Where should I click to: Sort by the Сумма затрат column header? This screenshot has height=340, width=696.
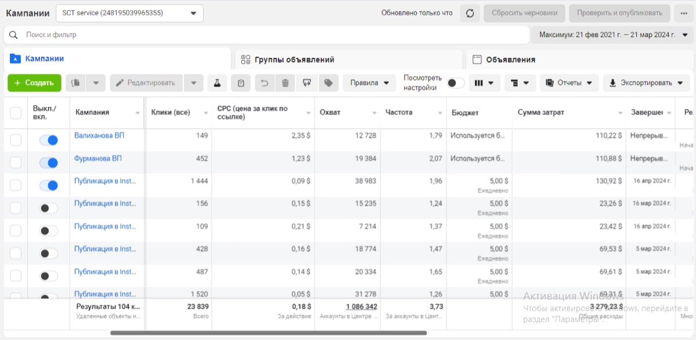pos(541,113)
